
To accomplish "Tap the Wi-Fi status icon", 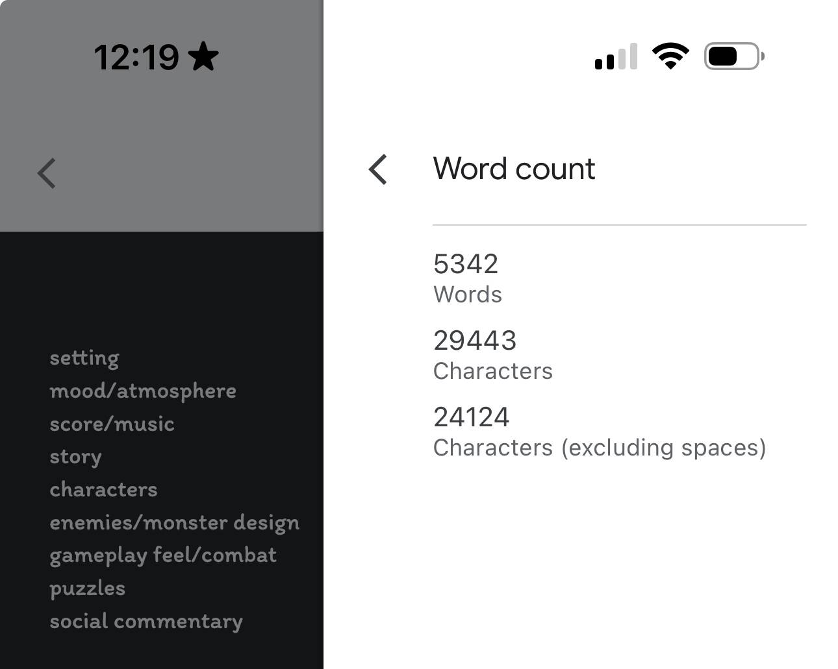I will (670, 56).
